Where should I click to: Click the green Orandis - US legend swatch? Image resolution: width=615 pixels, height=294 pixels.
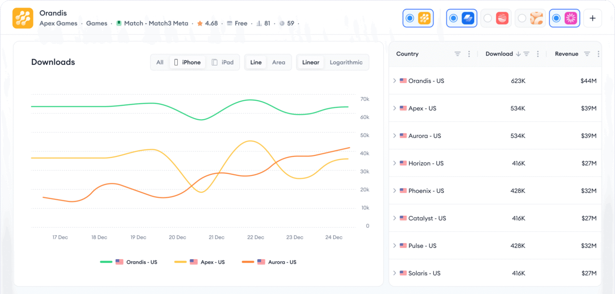tap(106, 262)
